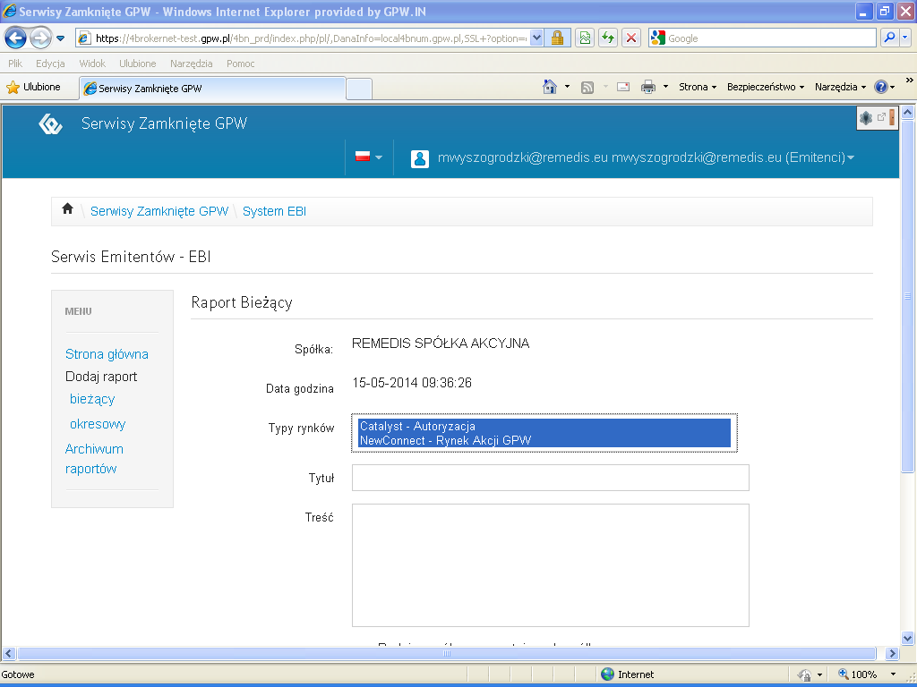Screen dimensions: 917x687
Task: Click the Home page icon in command bar
Action: click(x=550, y=87)
